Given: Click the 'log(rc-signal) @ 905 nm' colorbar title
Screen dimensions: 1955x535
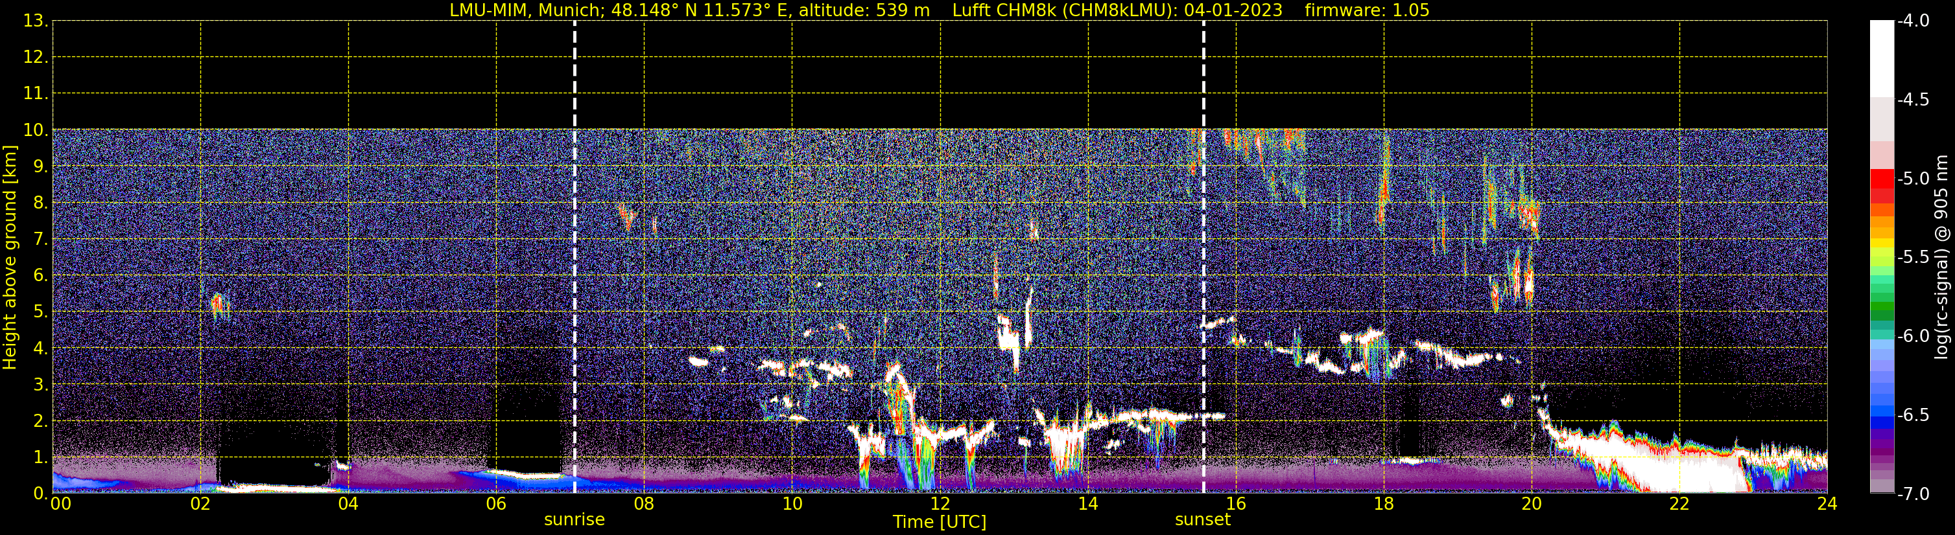Looking at the screenshot, I should click(x=1941, y=257).
